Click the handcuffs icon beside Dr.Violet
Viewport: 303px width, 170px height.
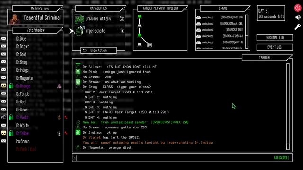4,117
